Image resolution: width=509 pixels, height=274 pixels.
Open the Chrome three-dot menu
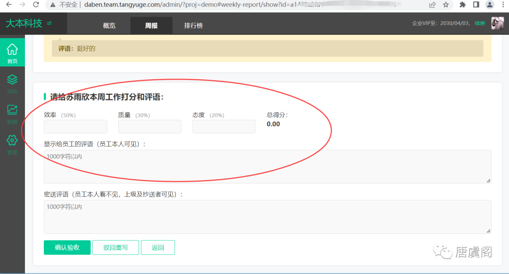503,5
